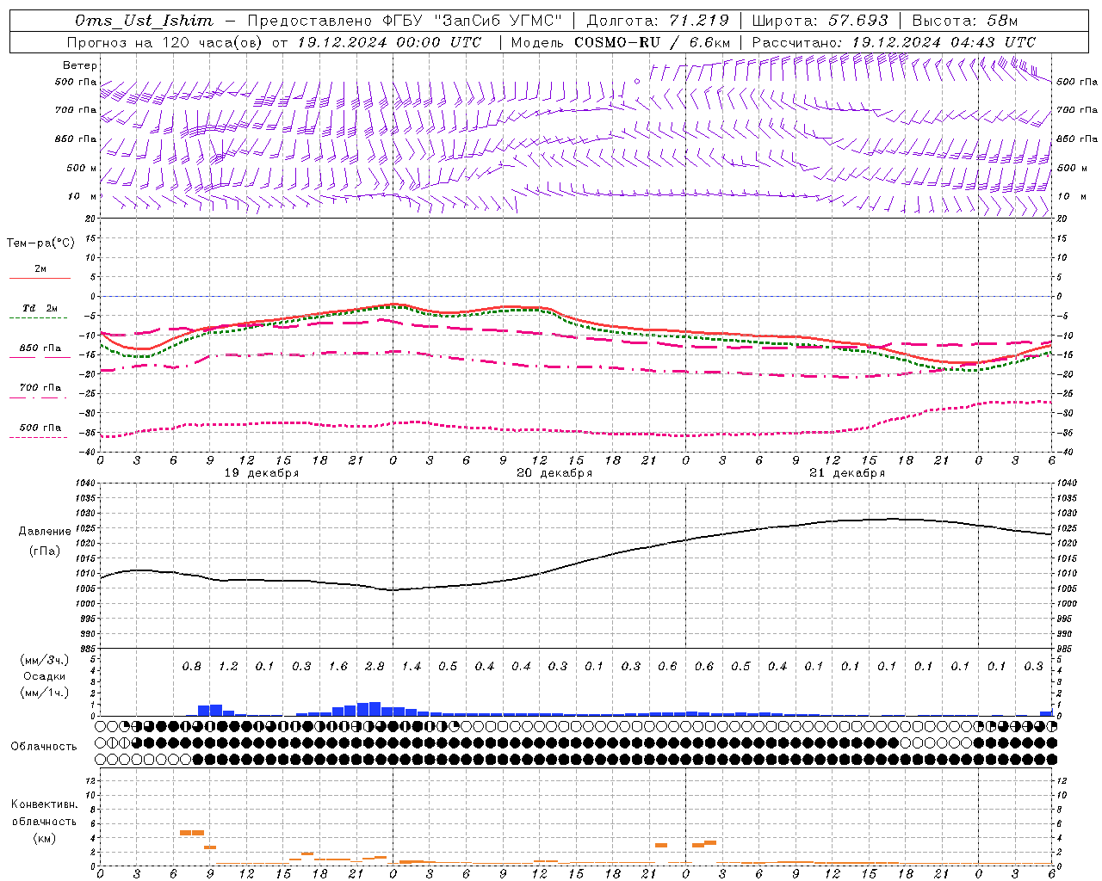Click the Модель COSMO-RU / 6.6км text
This screenshot has width=1102, height=881.
(621, 42)
